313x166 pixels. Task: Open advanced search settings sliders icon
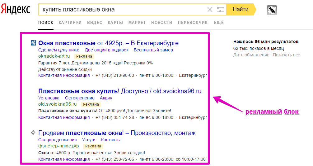pyautogui.click(x=220, y=9)
